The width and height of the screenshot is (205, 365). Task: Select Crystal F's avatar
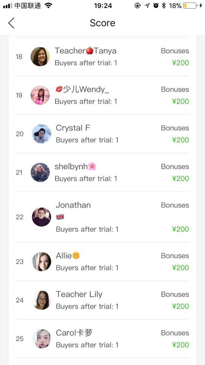(41, 134)
